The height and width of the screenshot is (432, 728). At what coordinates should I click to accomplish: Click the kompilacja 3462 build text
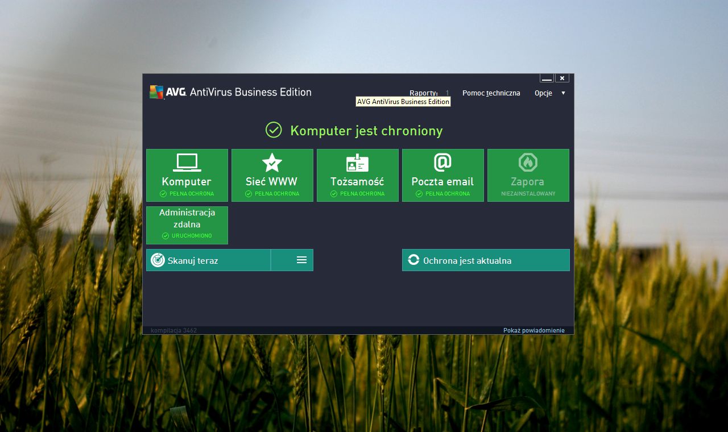(x=174, y=330)
